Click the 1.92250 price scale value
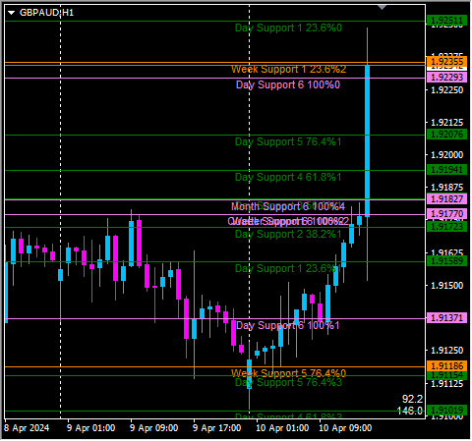The height and width of the screenshot is (441, 472). [x=446, y=90]
